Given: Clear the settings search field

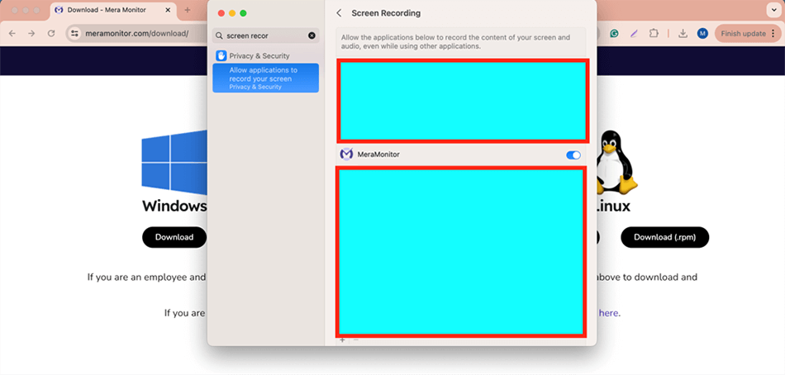Looking at the screenshot, I should [312, 36].
